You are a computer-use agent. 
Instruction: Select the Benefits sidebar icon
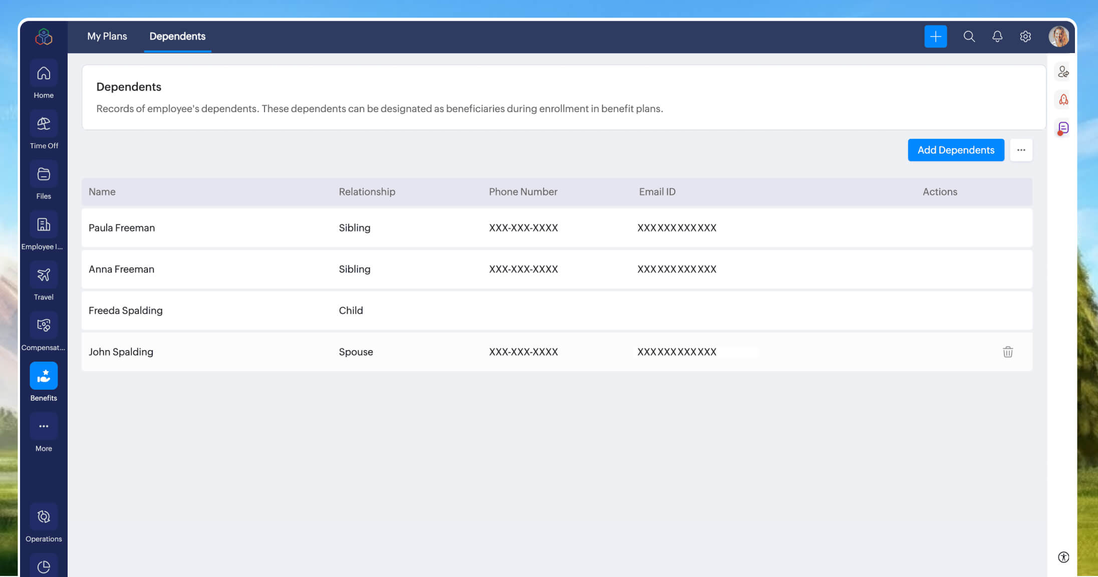pos(44,376)
